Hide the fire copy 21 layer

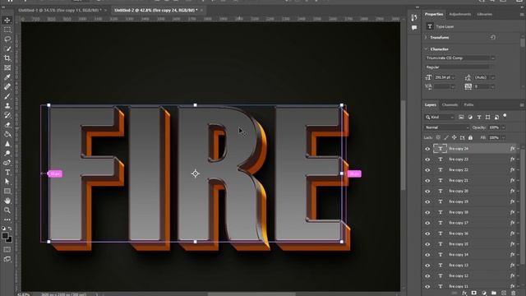click(x=427, y=181)
